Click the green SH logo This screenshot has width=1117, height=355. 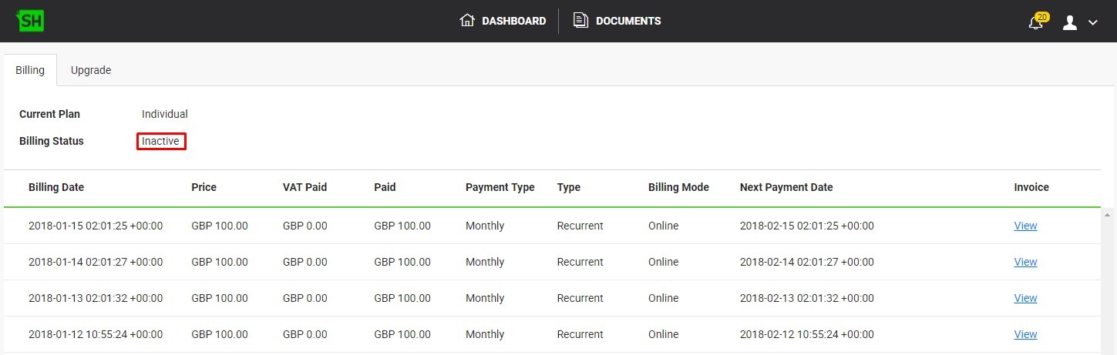[x=31, y=22]
